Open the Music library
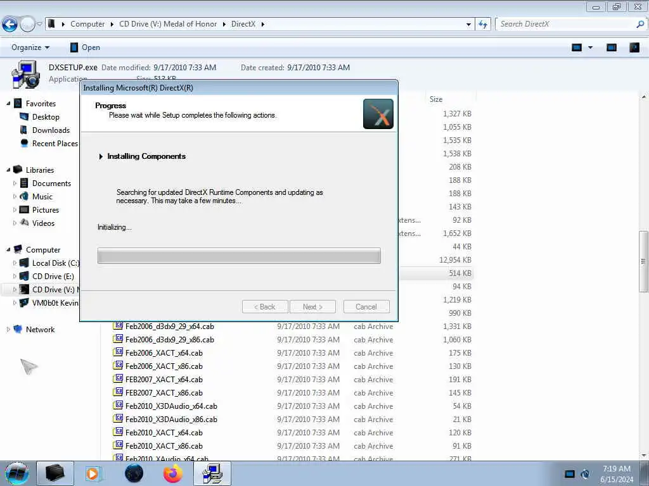The width and height of the screenshot is (649, 486). click(42, 197)
